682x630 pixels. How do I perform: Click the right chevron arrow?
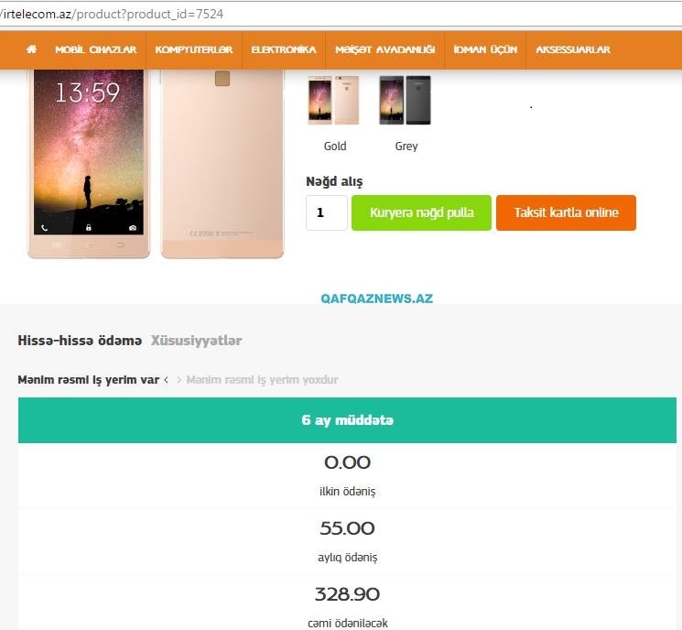click(179, 380)
